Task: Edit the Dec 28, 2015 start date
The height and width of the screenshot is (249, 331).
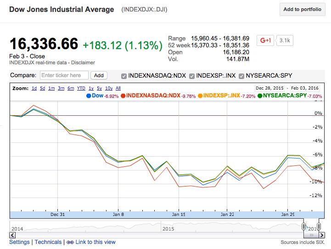Action: [269, 88]
